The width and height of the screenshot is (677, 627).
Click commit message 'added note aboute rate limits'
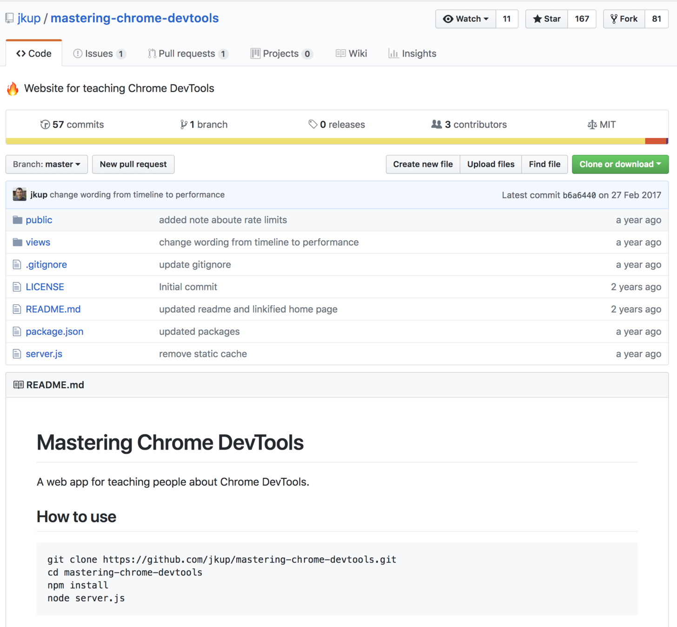pyautogui.click(x=223, y=220)
